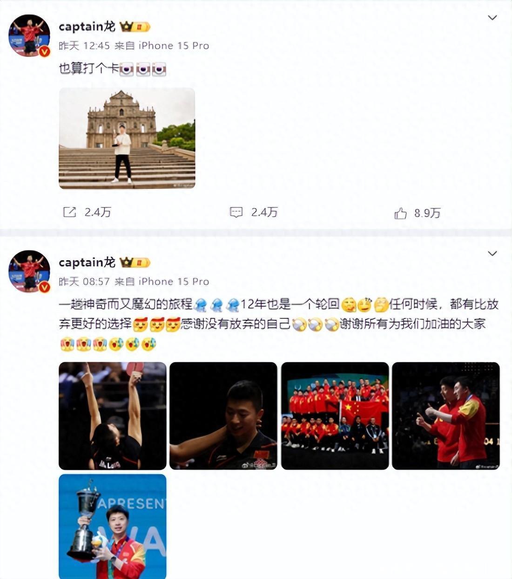Open close-up photo of smiling player
The width and height of the screenshot is (512, 579).
pyautogui.click(x=223, y=416)
